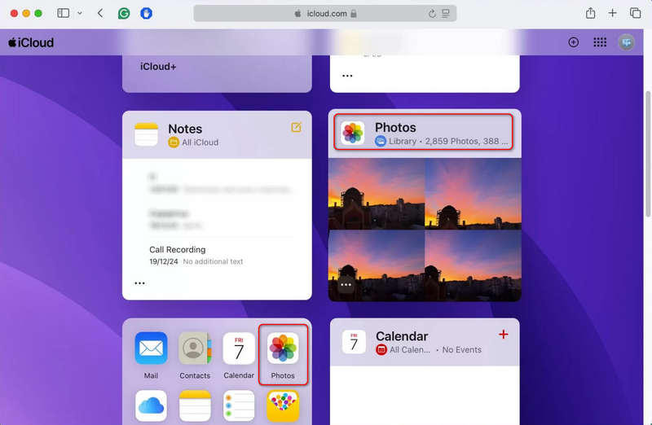Open the top-right sunset photo thumbnail

[x=474, y=194]
